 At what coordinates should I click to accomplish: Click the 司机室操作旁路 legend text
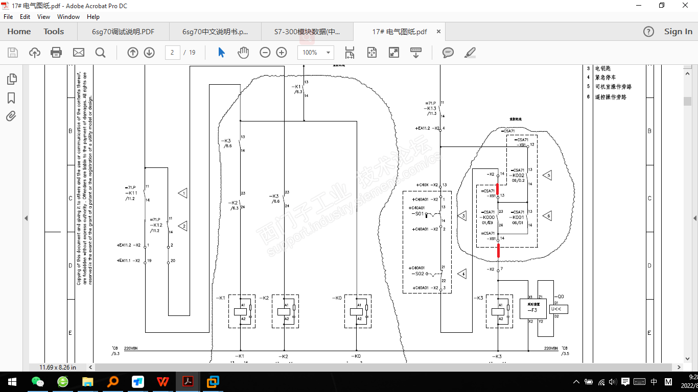[613, 87]
